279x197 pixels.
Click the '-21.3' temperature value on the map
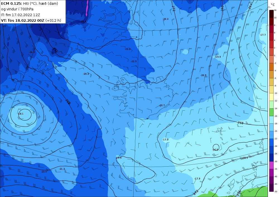point(62,169)
